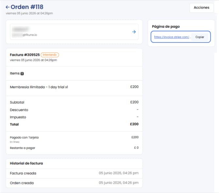Select the Orden creada history row
Screen dimensions: 219x193
point(74,183)
